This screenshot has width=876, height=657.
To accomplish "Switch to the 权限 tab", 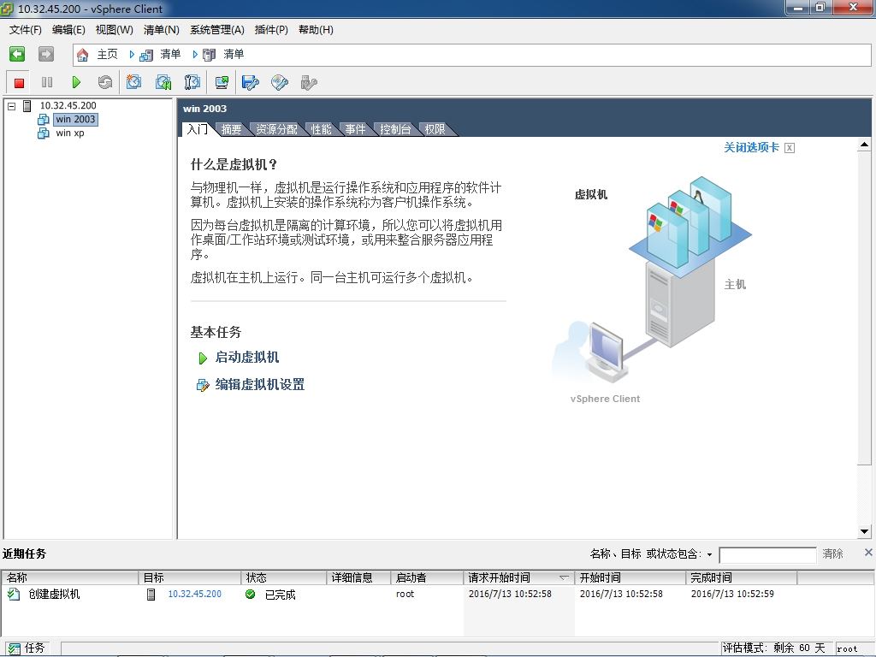I will click(x=435, y=129).
